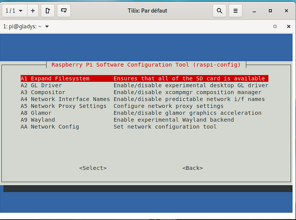Open Tilix search icon

[x=219, y=11]
